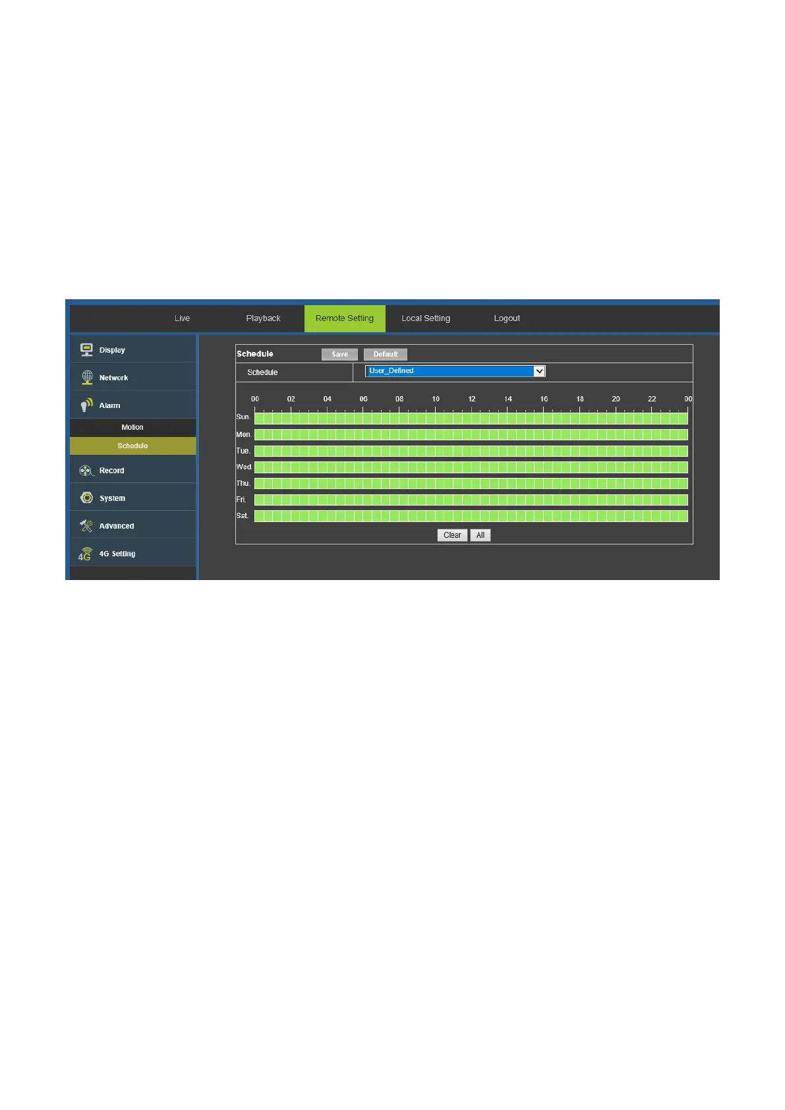This screenshot has height=1110, width=785.
Task: Click the schedule dropdown arrow
Action: coord(539,371)
